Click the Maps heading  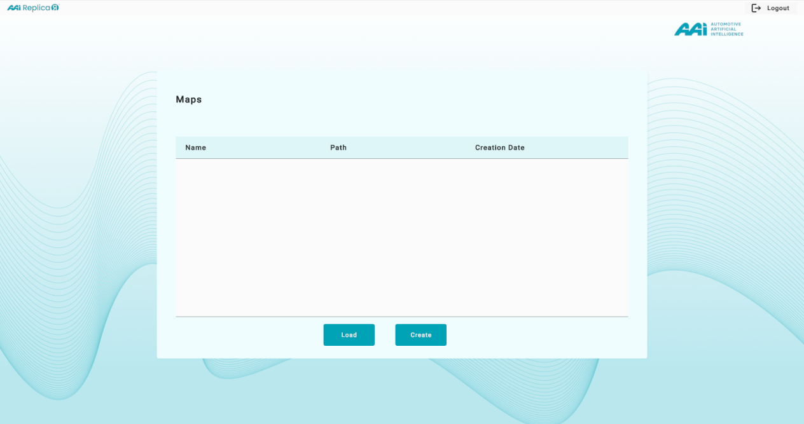pyautogui.click(x=189, y=100)
